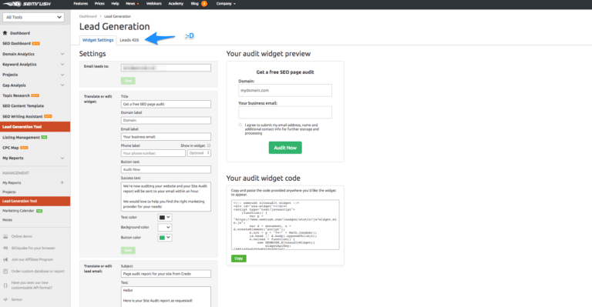
Task: Click the Online demo icon
Action: click(x=5, y=236)
